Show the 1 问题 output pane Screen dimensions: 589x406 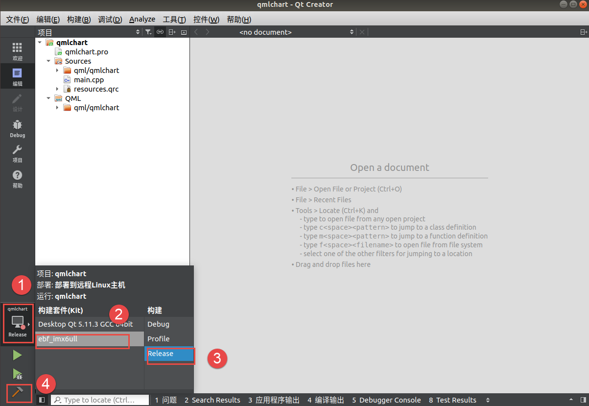(x=166, y=400)
